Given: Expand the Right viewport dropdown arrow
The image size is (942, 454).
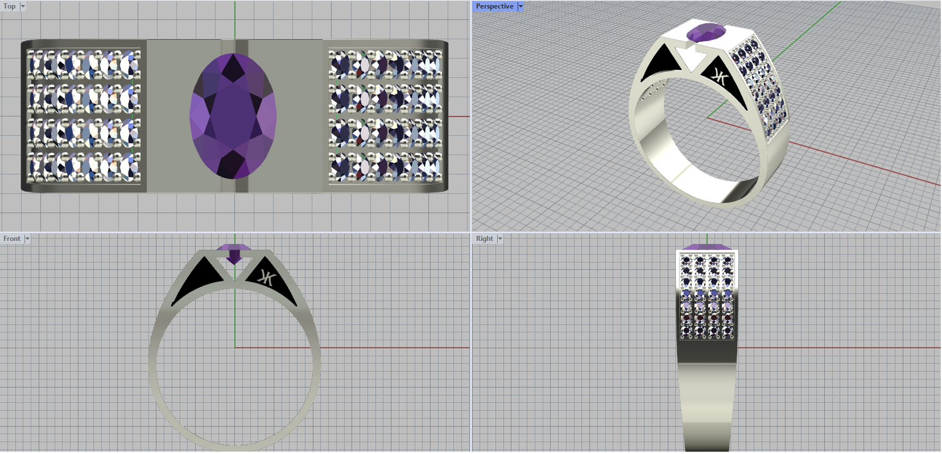Looking at the screenshot, I should click(x=500, y=239).
